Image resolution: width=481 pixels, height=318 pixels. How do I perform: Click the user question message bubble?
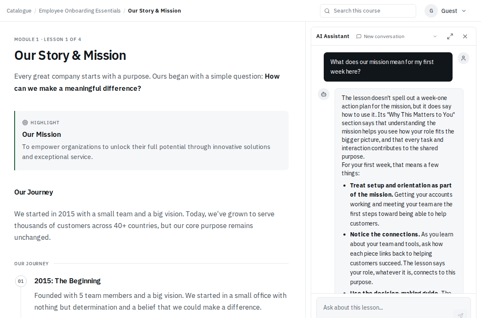point(388,67)
